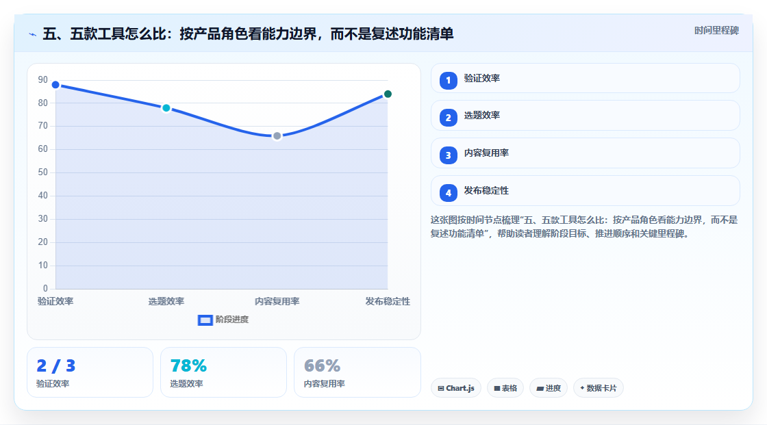
Task: Open the 选题效率 milestone row
Action: tap(585, 116)
